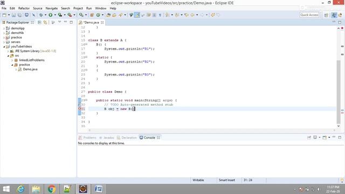The image size is (345, 194).
Task: Open the Run button dropdown arrow
Action: [x=55, y=15]
